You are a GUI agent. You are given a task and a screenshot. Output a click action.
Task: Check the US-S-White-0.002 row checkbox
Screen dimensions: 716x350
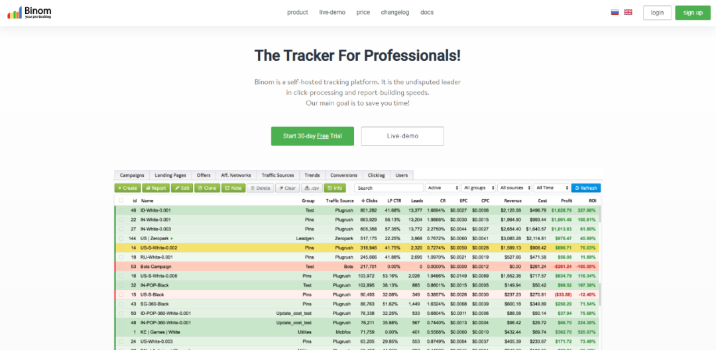coord(121,247)
